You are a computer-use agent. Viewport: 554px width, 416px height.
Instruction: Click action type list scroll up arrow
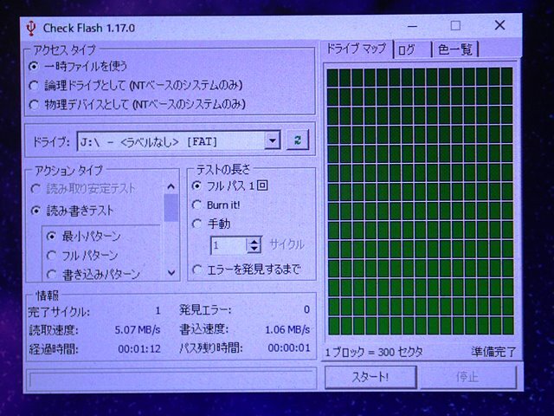coord(171,186)
